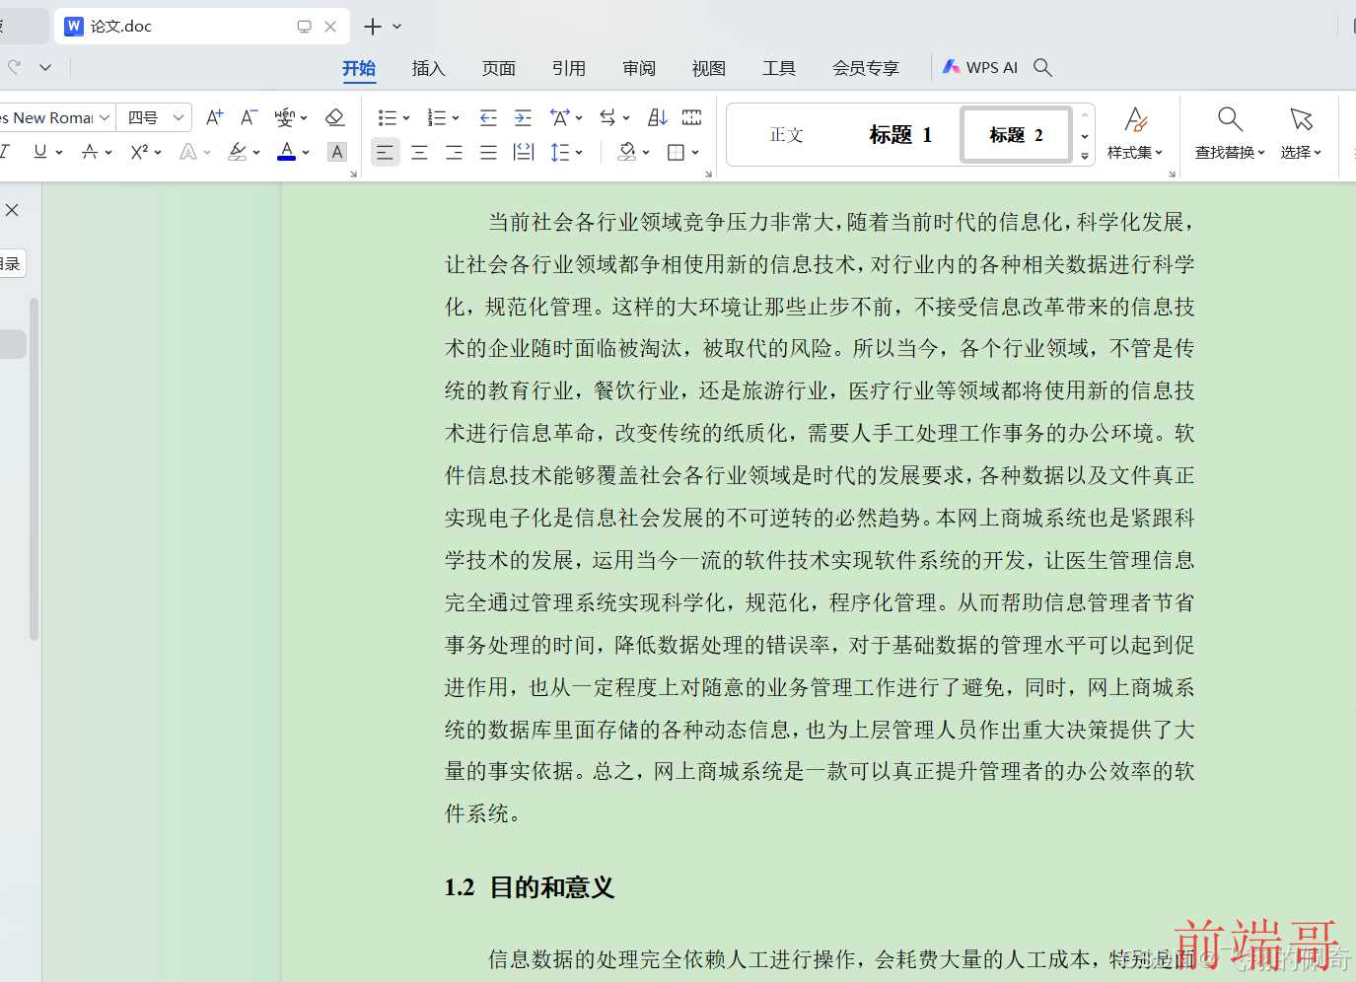Viewport: 1356px width, 982px height.
Task: Increase the font size with A+
Action: [x=214, y=117]
